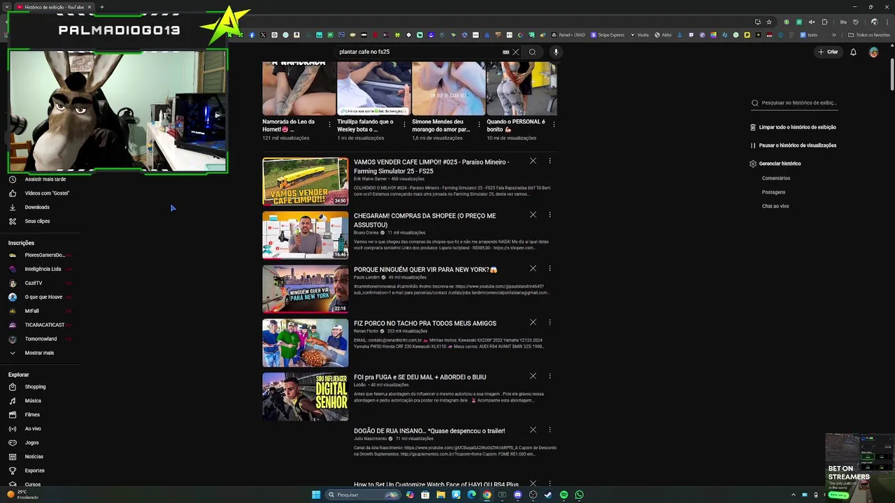
Task: Open Windows Start menu
Action: pyautogui.click(x=316, y=495)
